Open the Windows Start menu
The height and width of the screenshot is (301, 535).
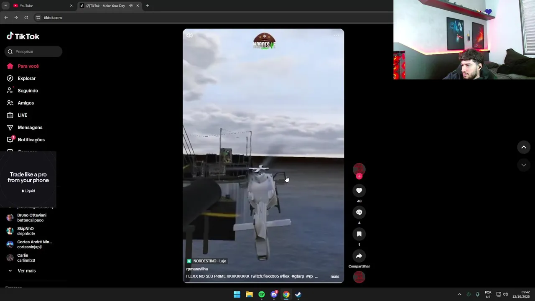[237, 294]
